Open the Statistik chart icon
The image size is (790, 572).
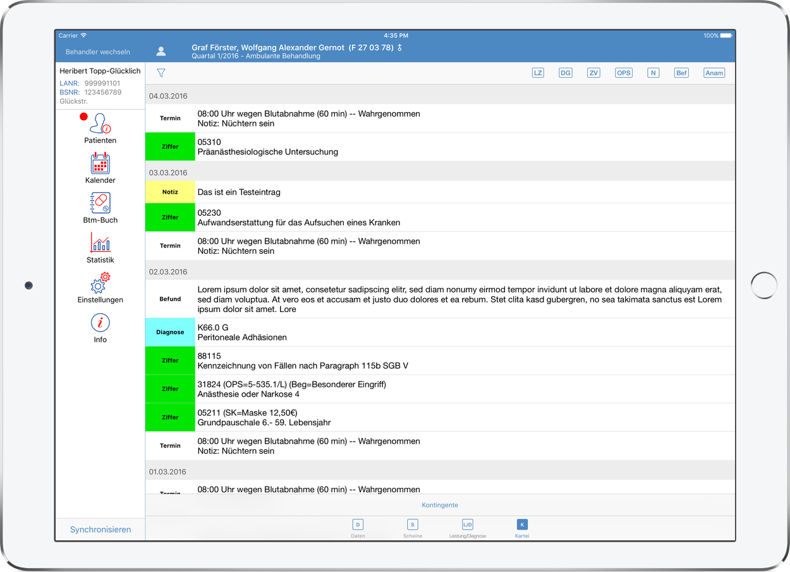coord(100,243)
